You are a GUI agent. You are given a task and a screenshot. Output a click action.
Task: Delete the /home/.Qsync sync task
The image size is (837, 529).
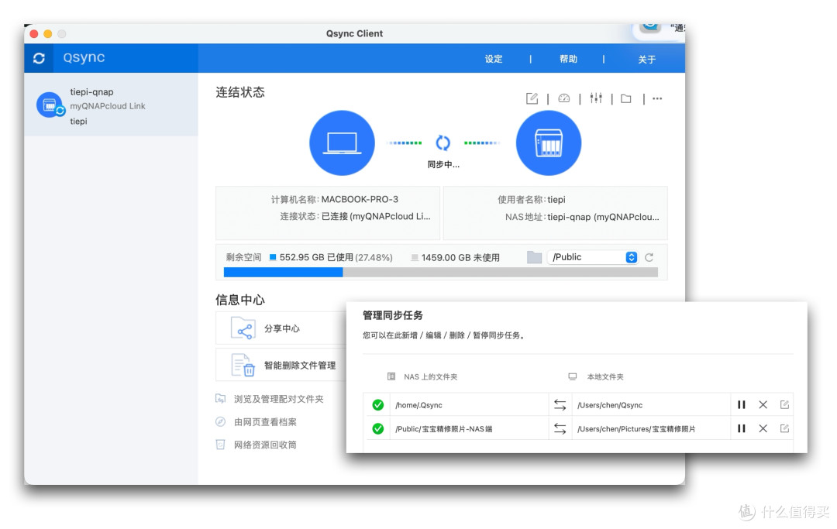tap(763, 405)
